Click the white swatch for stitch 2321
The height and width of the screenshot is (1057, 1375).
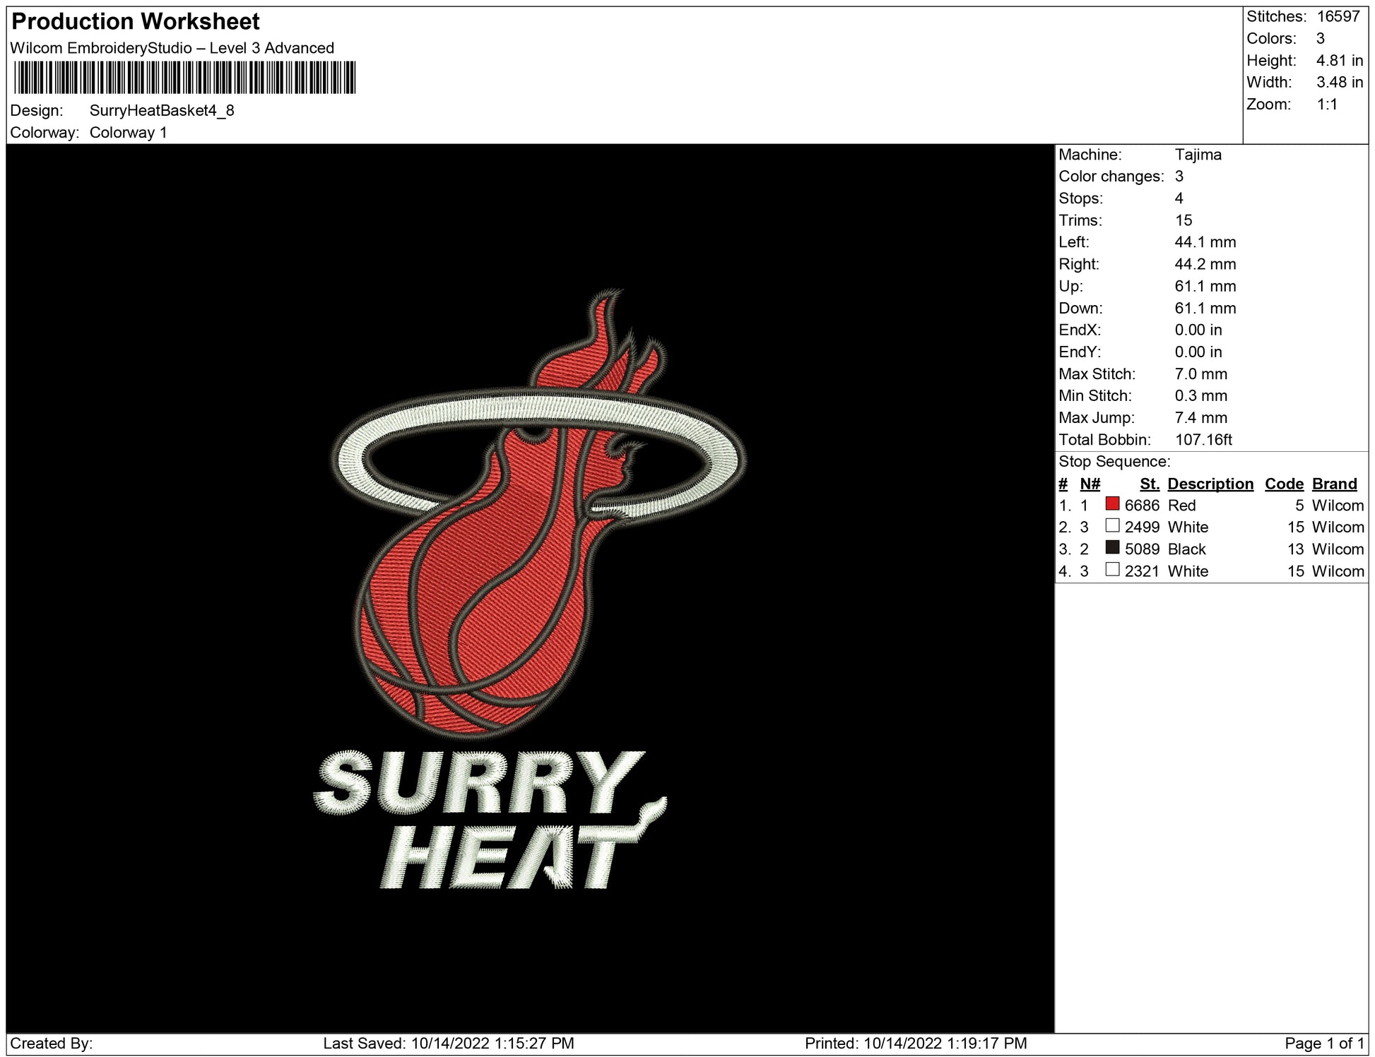click(1112, 570)
